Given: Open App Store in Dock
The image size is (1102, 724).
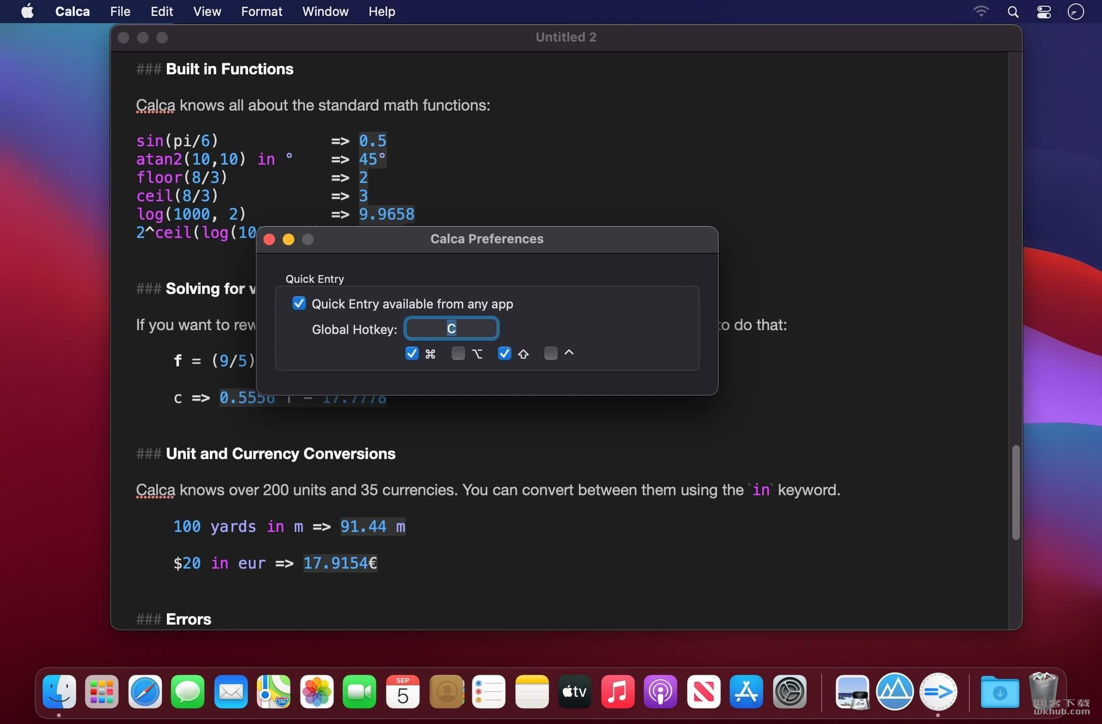Looking at the screenshot, I should 746,691.
